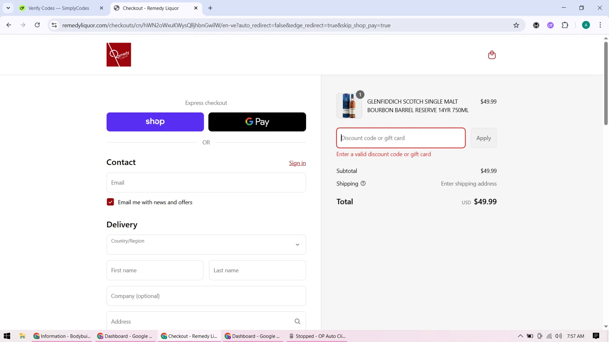The width and height of the screenshot is (609, 342).
Task: Click the Glenfiddich bottle product thumbnail
Action: pyautogui.click(x=349, y=106)
